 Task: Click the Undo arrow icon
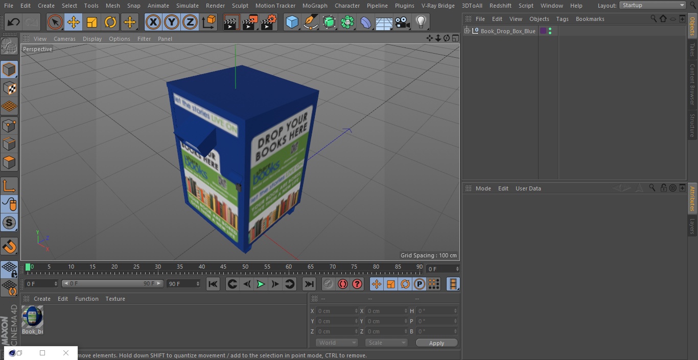14,22
